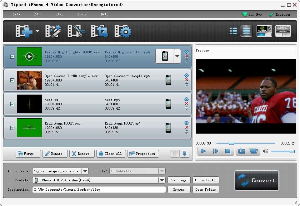Open the Edit menu
300x206 pixels.
[38, 14]
